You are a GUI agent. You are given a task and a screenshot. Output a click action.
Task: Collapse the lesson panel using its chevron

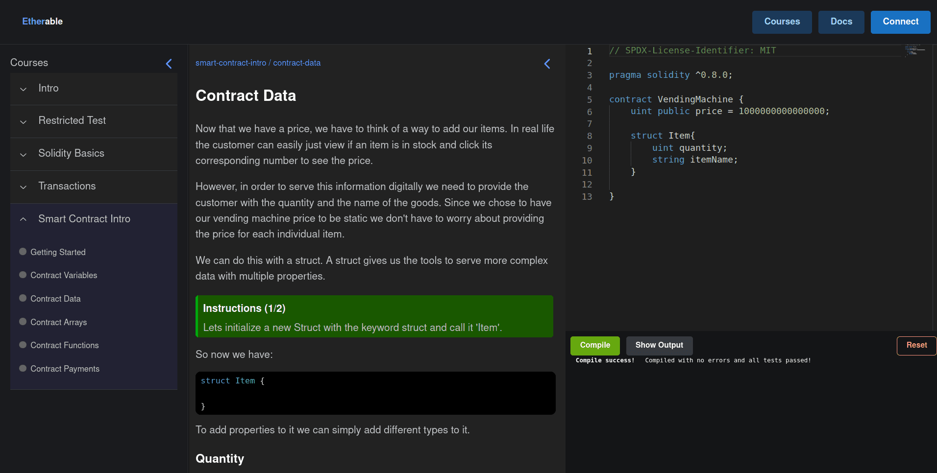pyautogui.click(x=547, y=64)
